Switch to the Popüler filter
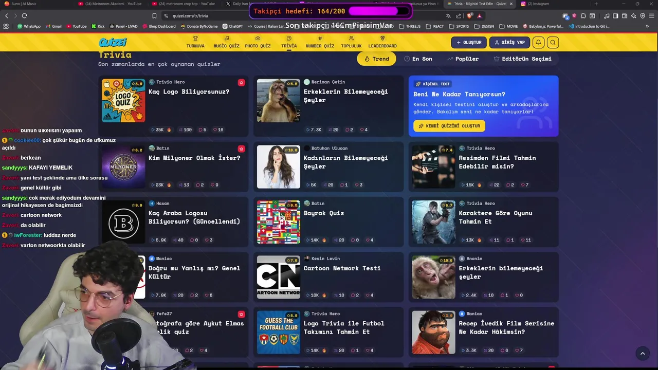 click(463, 59)
